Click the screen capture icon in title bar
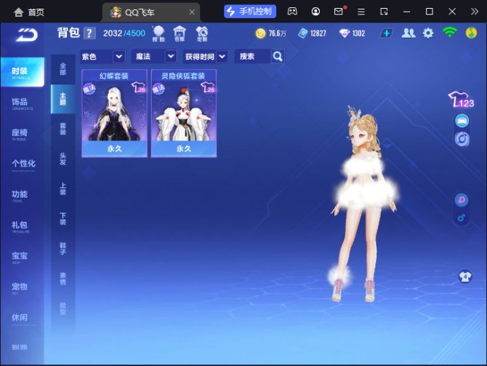487x366 pixels. [x=384, y=12]
